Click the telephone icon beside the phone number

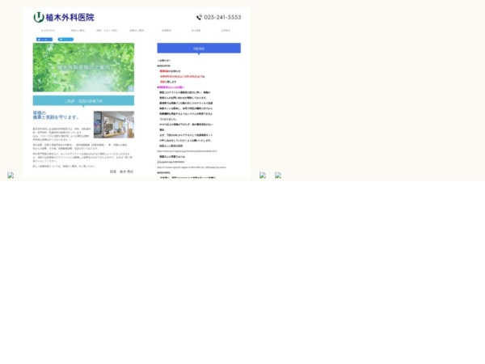tap(199, 17)
